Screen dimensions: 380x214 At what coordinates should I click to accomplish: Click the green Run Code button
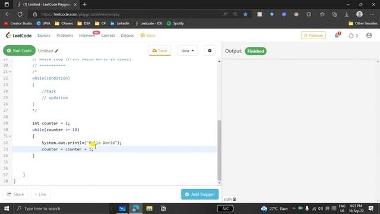19,51
